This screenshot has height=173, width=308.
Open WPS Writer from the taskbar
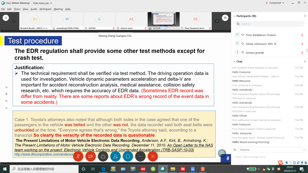[x=193, y=169]
